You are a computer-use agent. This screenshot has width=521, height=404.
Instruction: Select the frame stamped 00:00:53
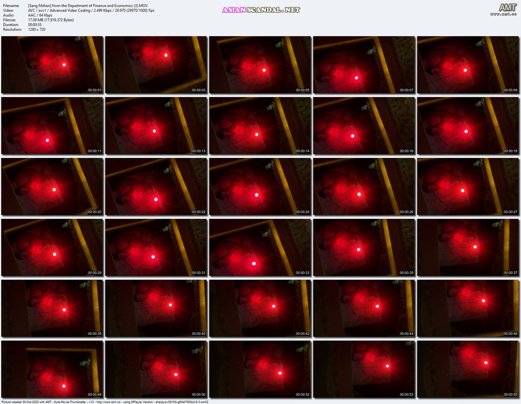(364, 369)
